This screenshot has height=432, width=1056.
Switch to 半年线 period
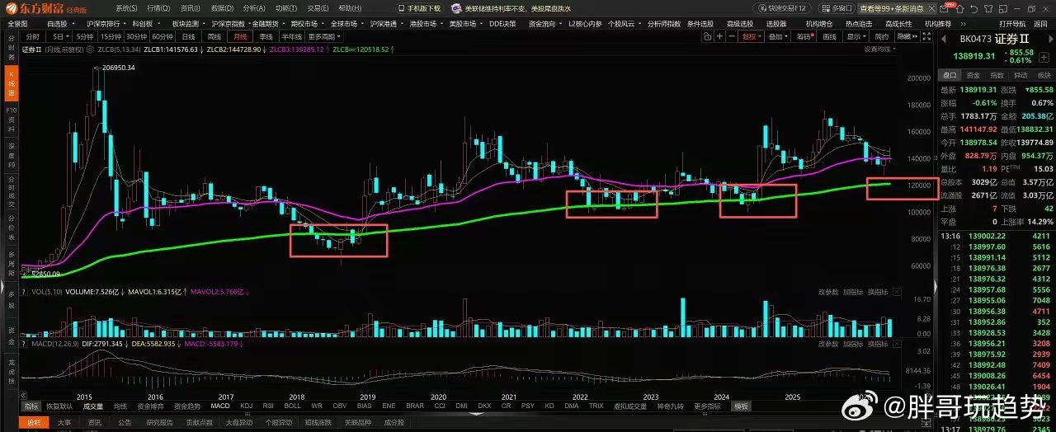click(291, 37)
